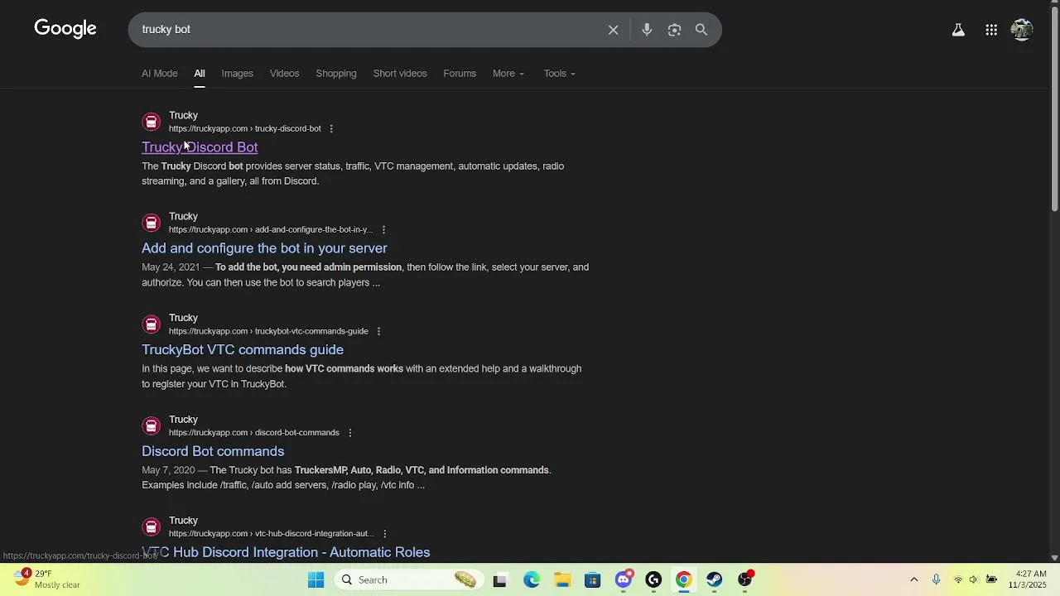This screenshot has width=1060, height=596.
Task: Open clock and date panel
Action: (x=1028, y=579)
